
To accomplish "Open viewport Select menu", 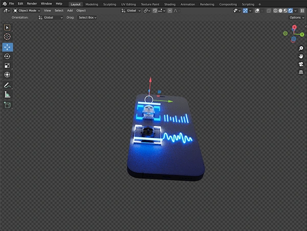I will (59, 11).
